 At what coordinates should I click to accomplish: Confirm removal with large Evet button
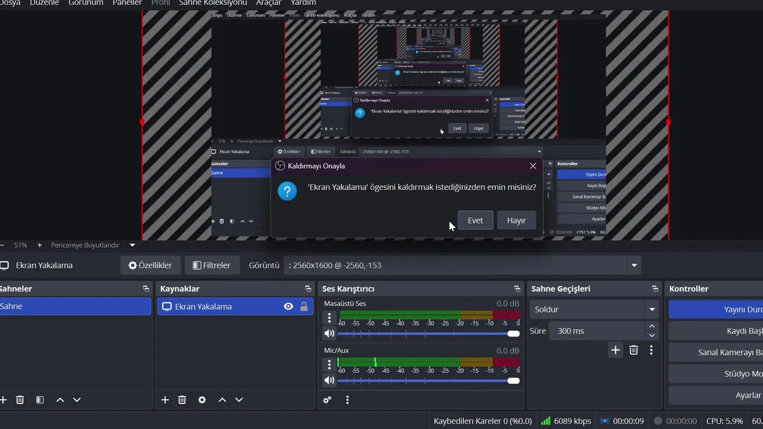(475, 220)
